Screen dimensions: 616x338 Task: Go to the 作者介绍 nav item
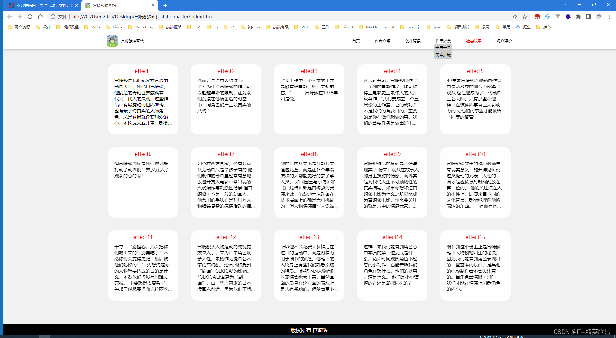(x=382, y=41)
